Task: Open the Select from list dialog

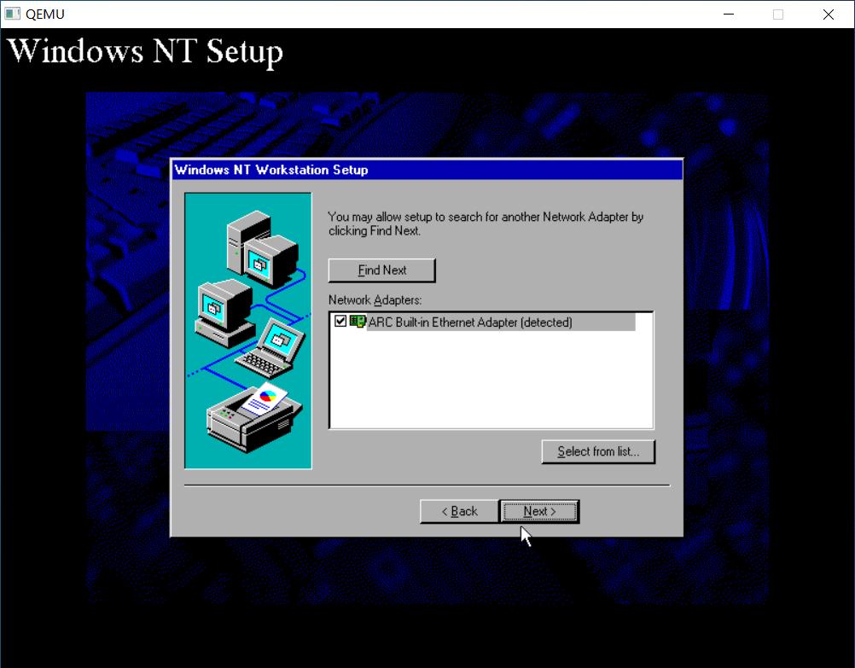Action: coord(597,451)
